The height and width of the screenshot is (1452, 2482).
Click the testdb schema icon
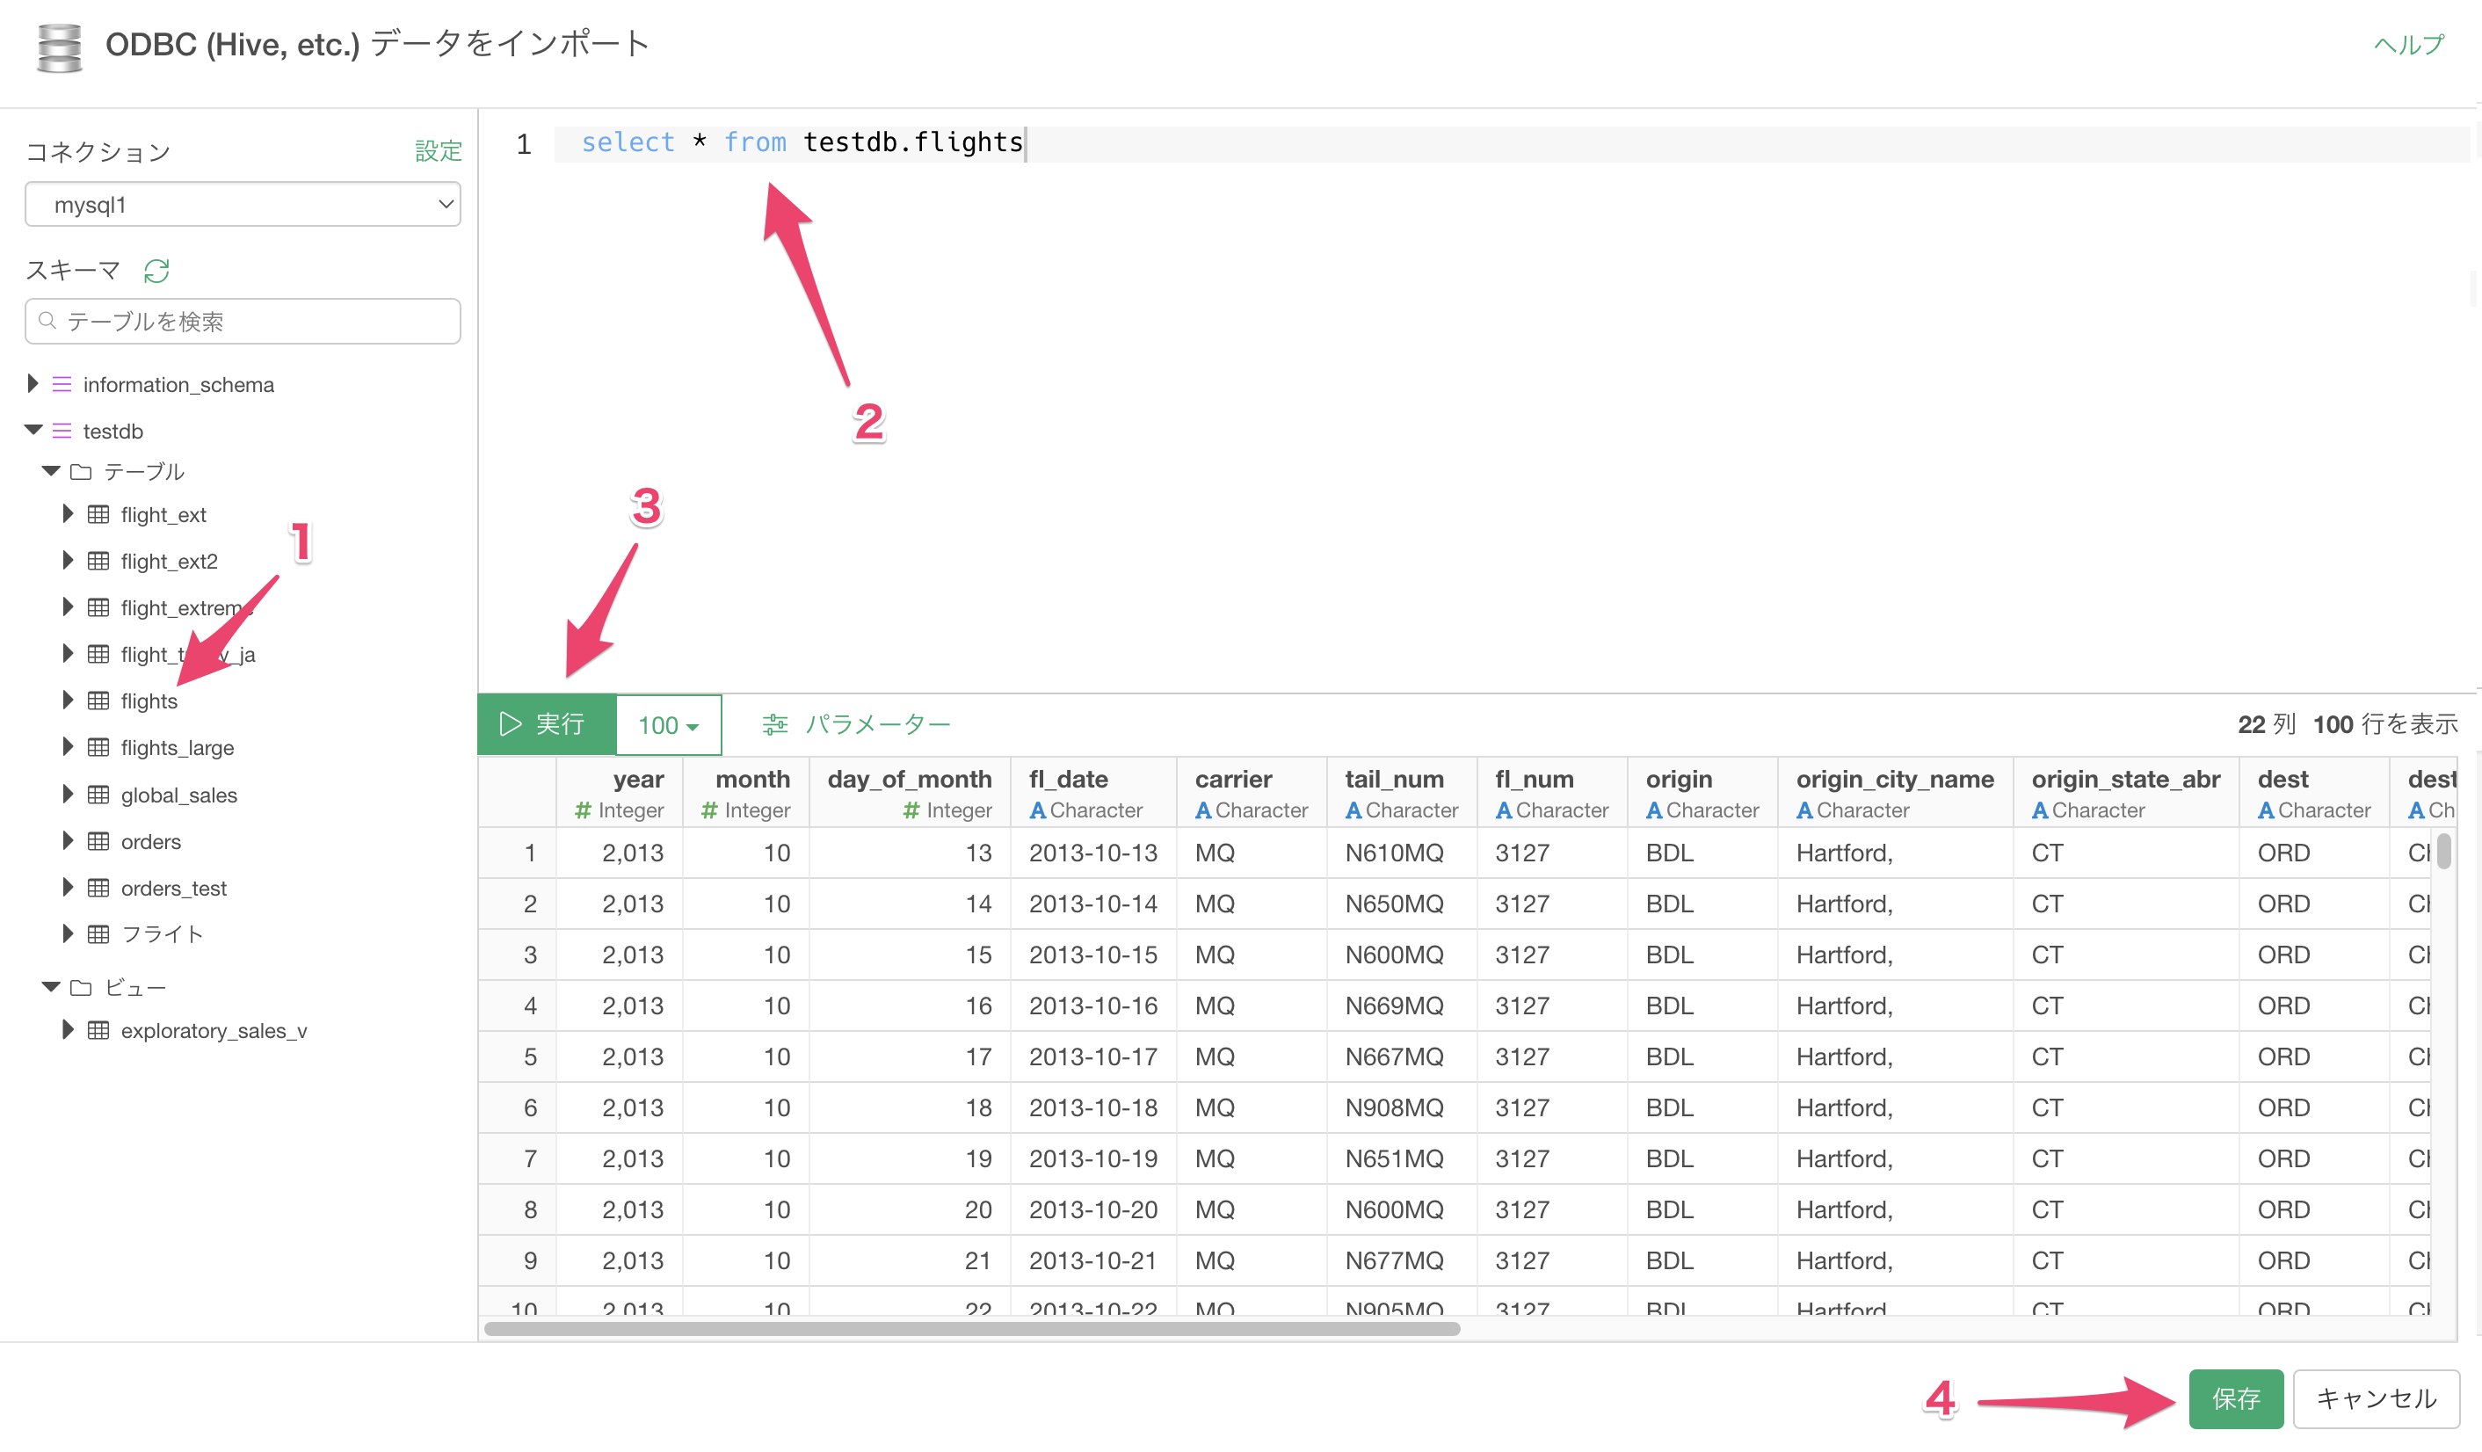[62, 431]
